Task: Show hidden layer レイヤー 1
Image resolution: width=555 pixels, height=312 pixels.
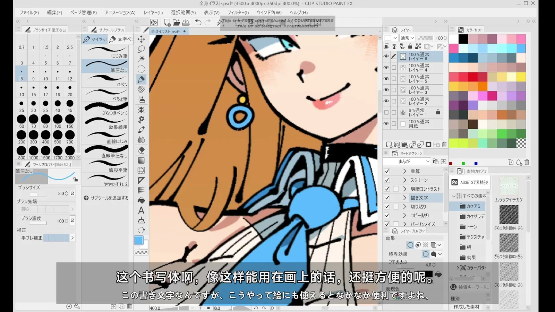Action: (386, 112)
